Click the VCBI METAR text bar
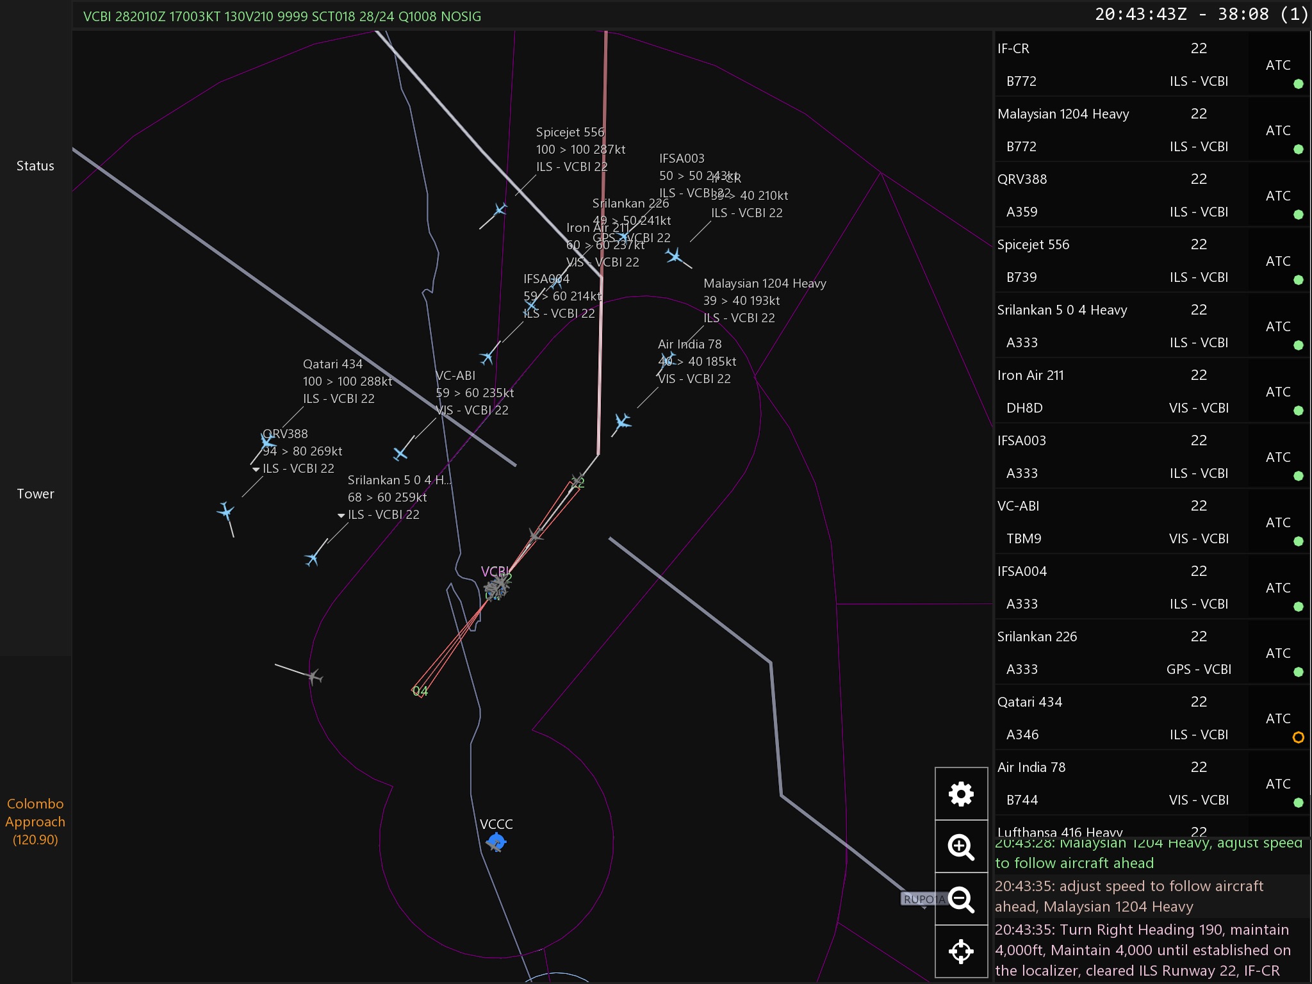 [x=282, y=17]
